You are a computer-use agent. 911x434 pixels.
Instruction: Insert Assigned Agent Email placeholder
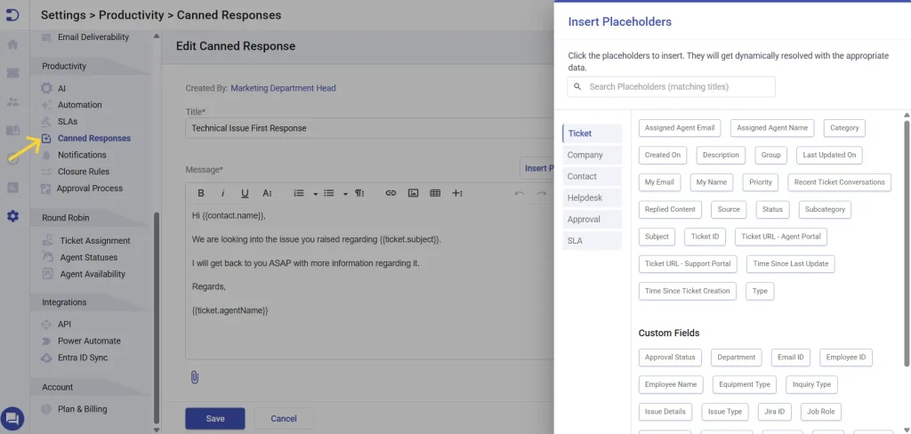tap(680, 128)
